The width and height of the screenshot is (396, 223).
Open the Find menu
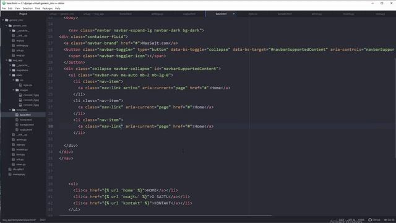[x=38, y=8]
